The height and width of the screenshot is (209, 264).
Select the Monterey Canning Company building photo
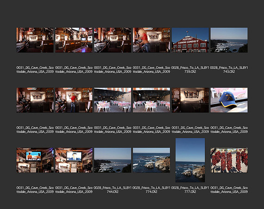(190, 40)
